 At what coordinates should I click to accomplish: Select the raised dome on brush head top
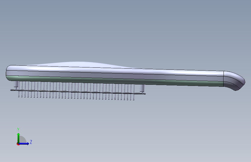[x=80, y=64]
